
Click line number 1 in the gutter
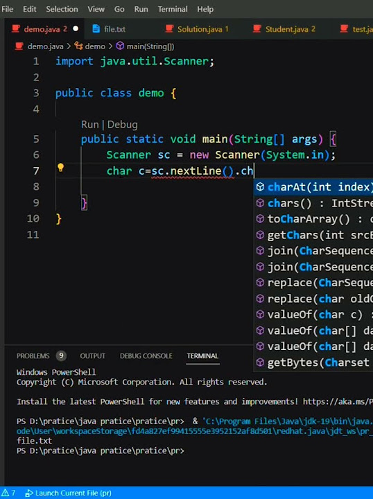[x=35, y=61]
